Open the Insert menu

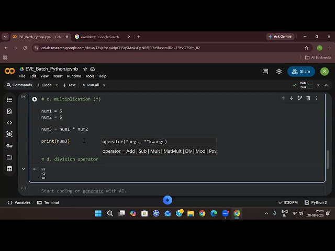click(x=58, y=76)
